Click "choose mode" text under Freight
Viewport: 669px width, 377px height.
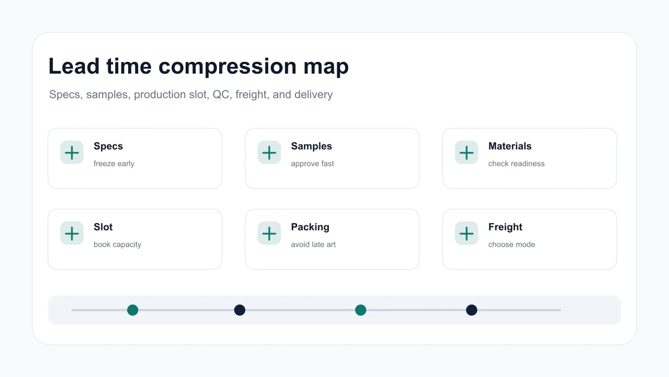coord(512,244)
